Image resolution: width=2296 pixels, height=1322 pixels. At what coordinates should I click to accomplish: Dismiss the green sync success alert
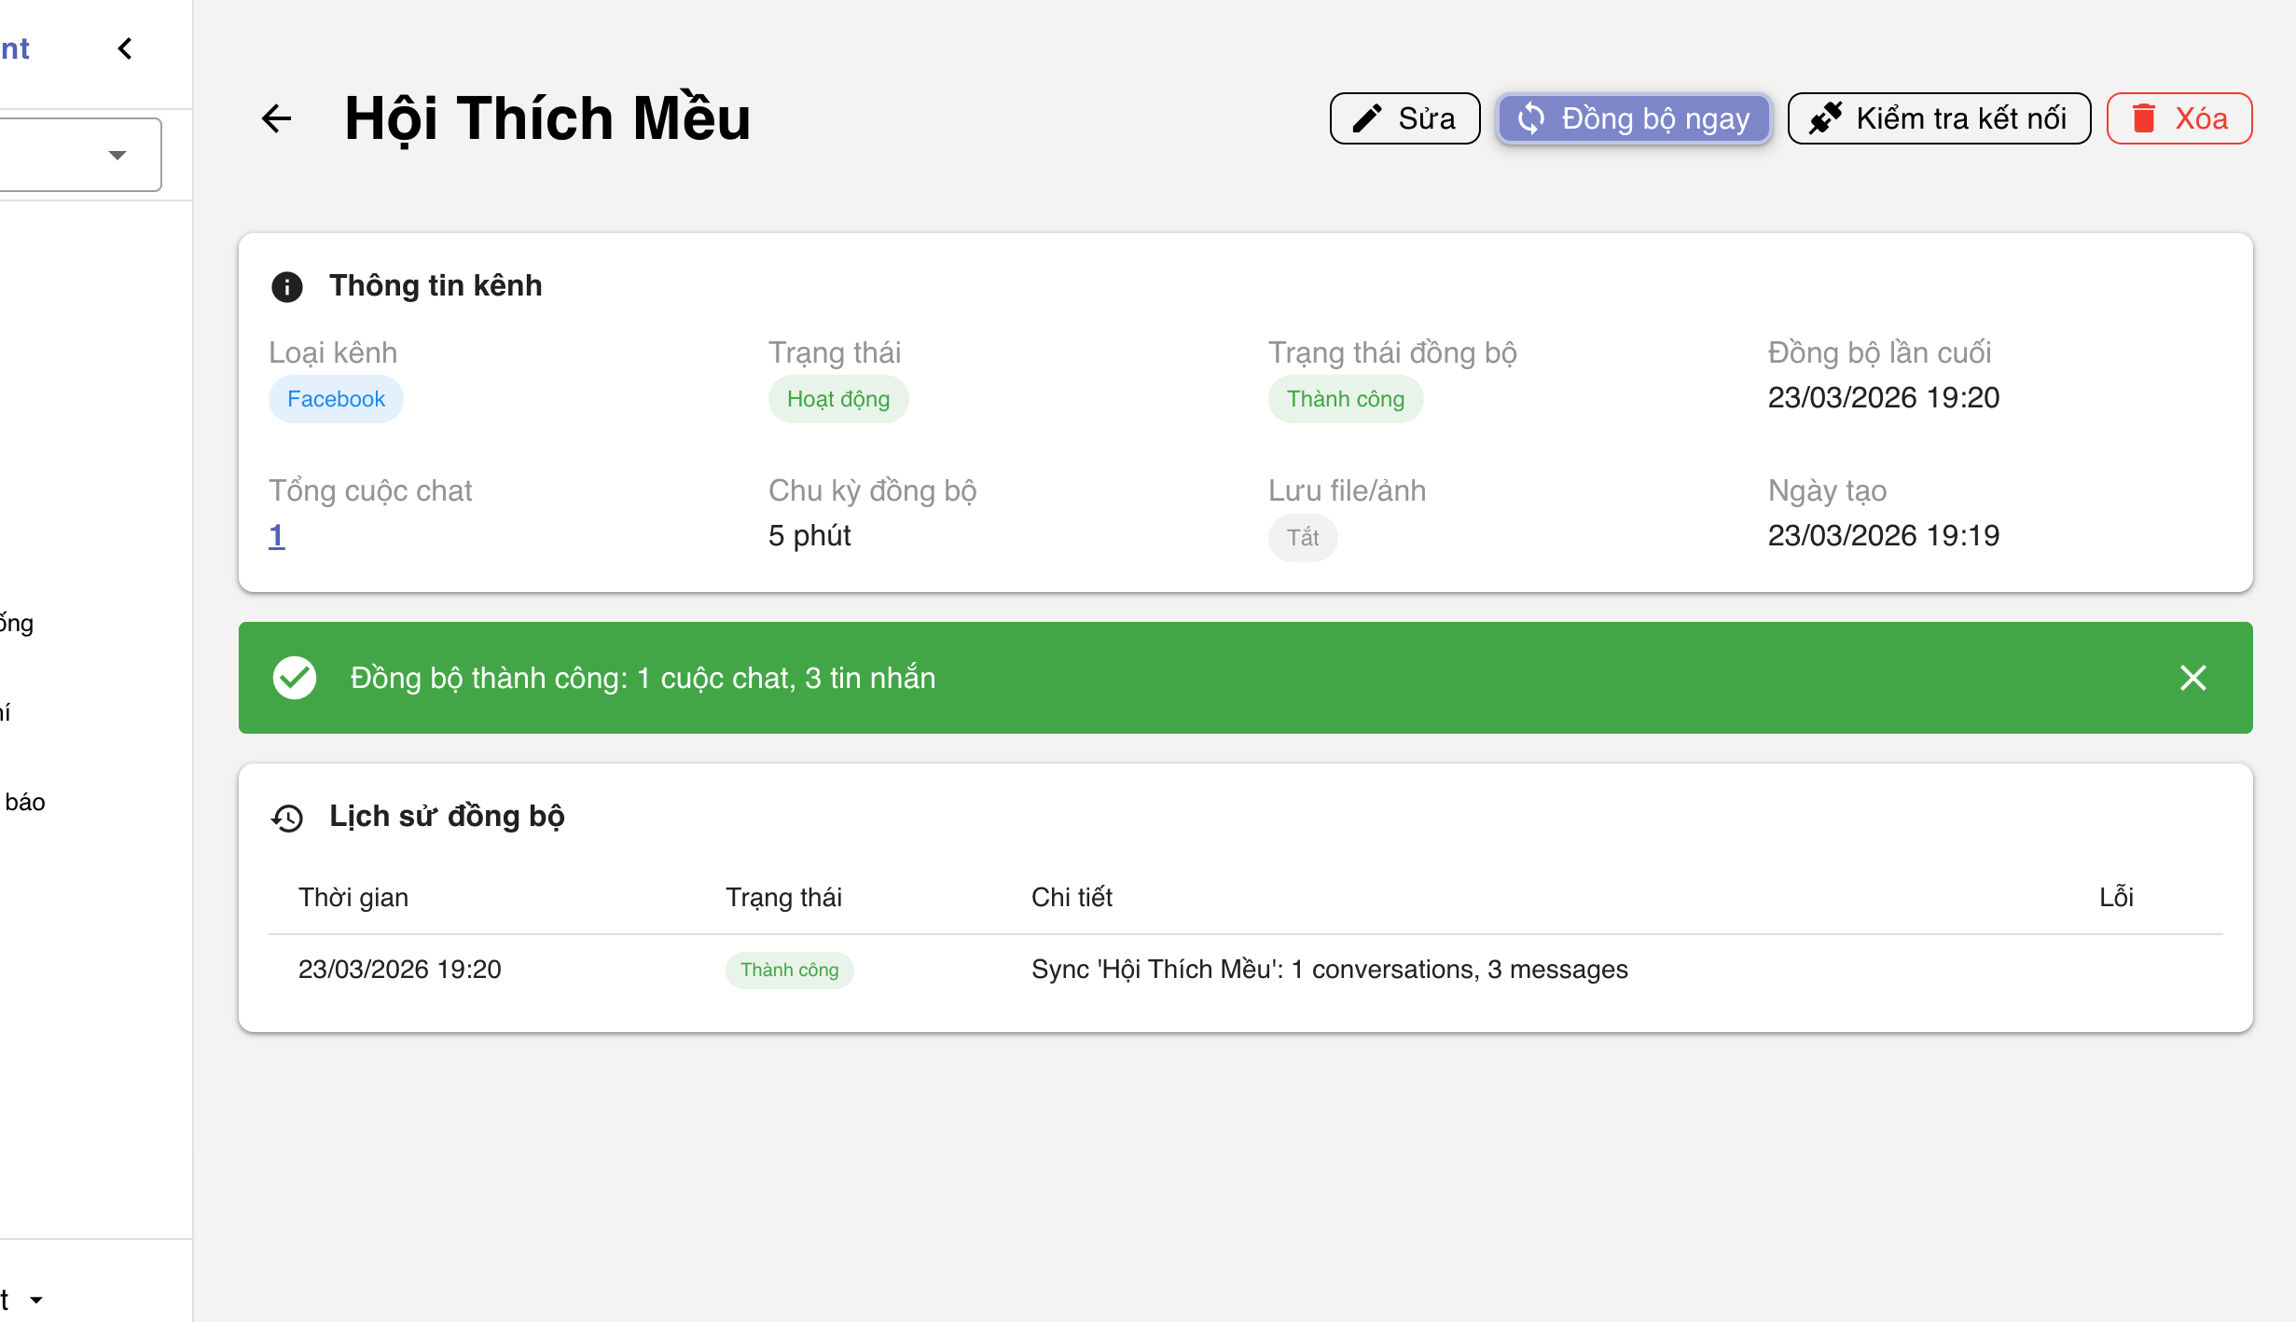point(2193,678)
